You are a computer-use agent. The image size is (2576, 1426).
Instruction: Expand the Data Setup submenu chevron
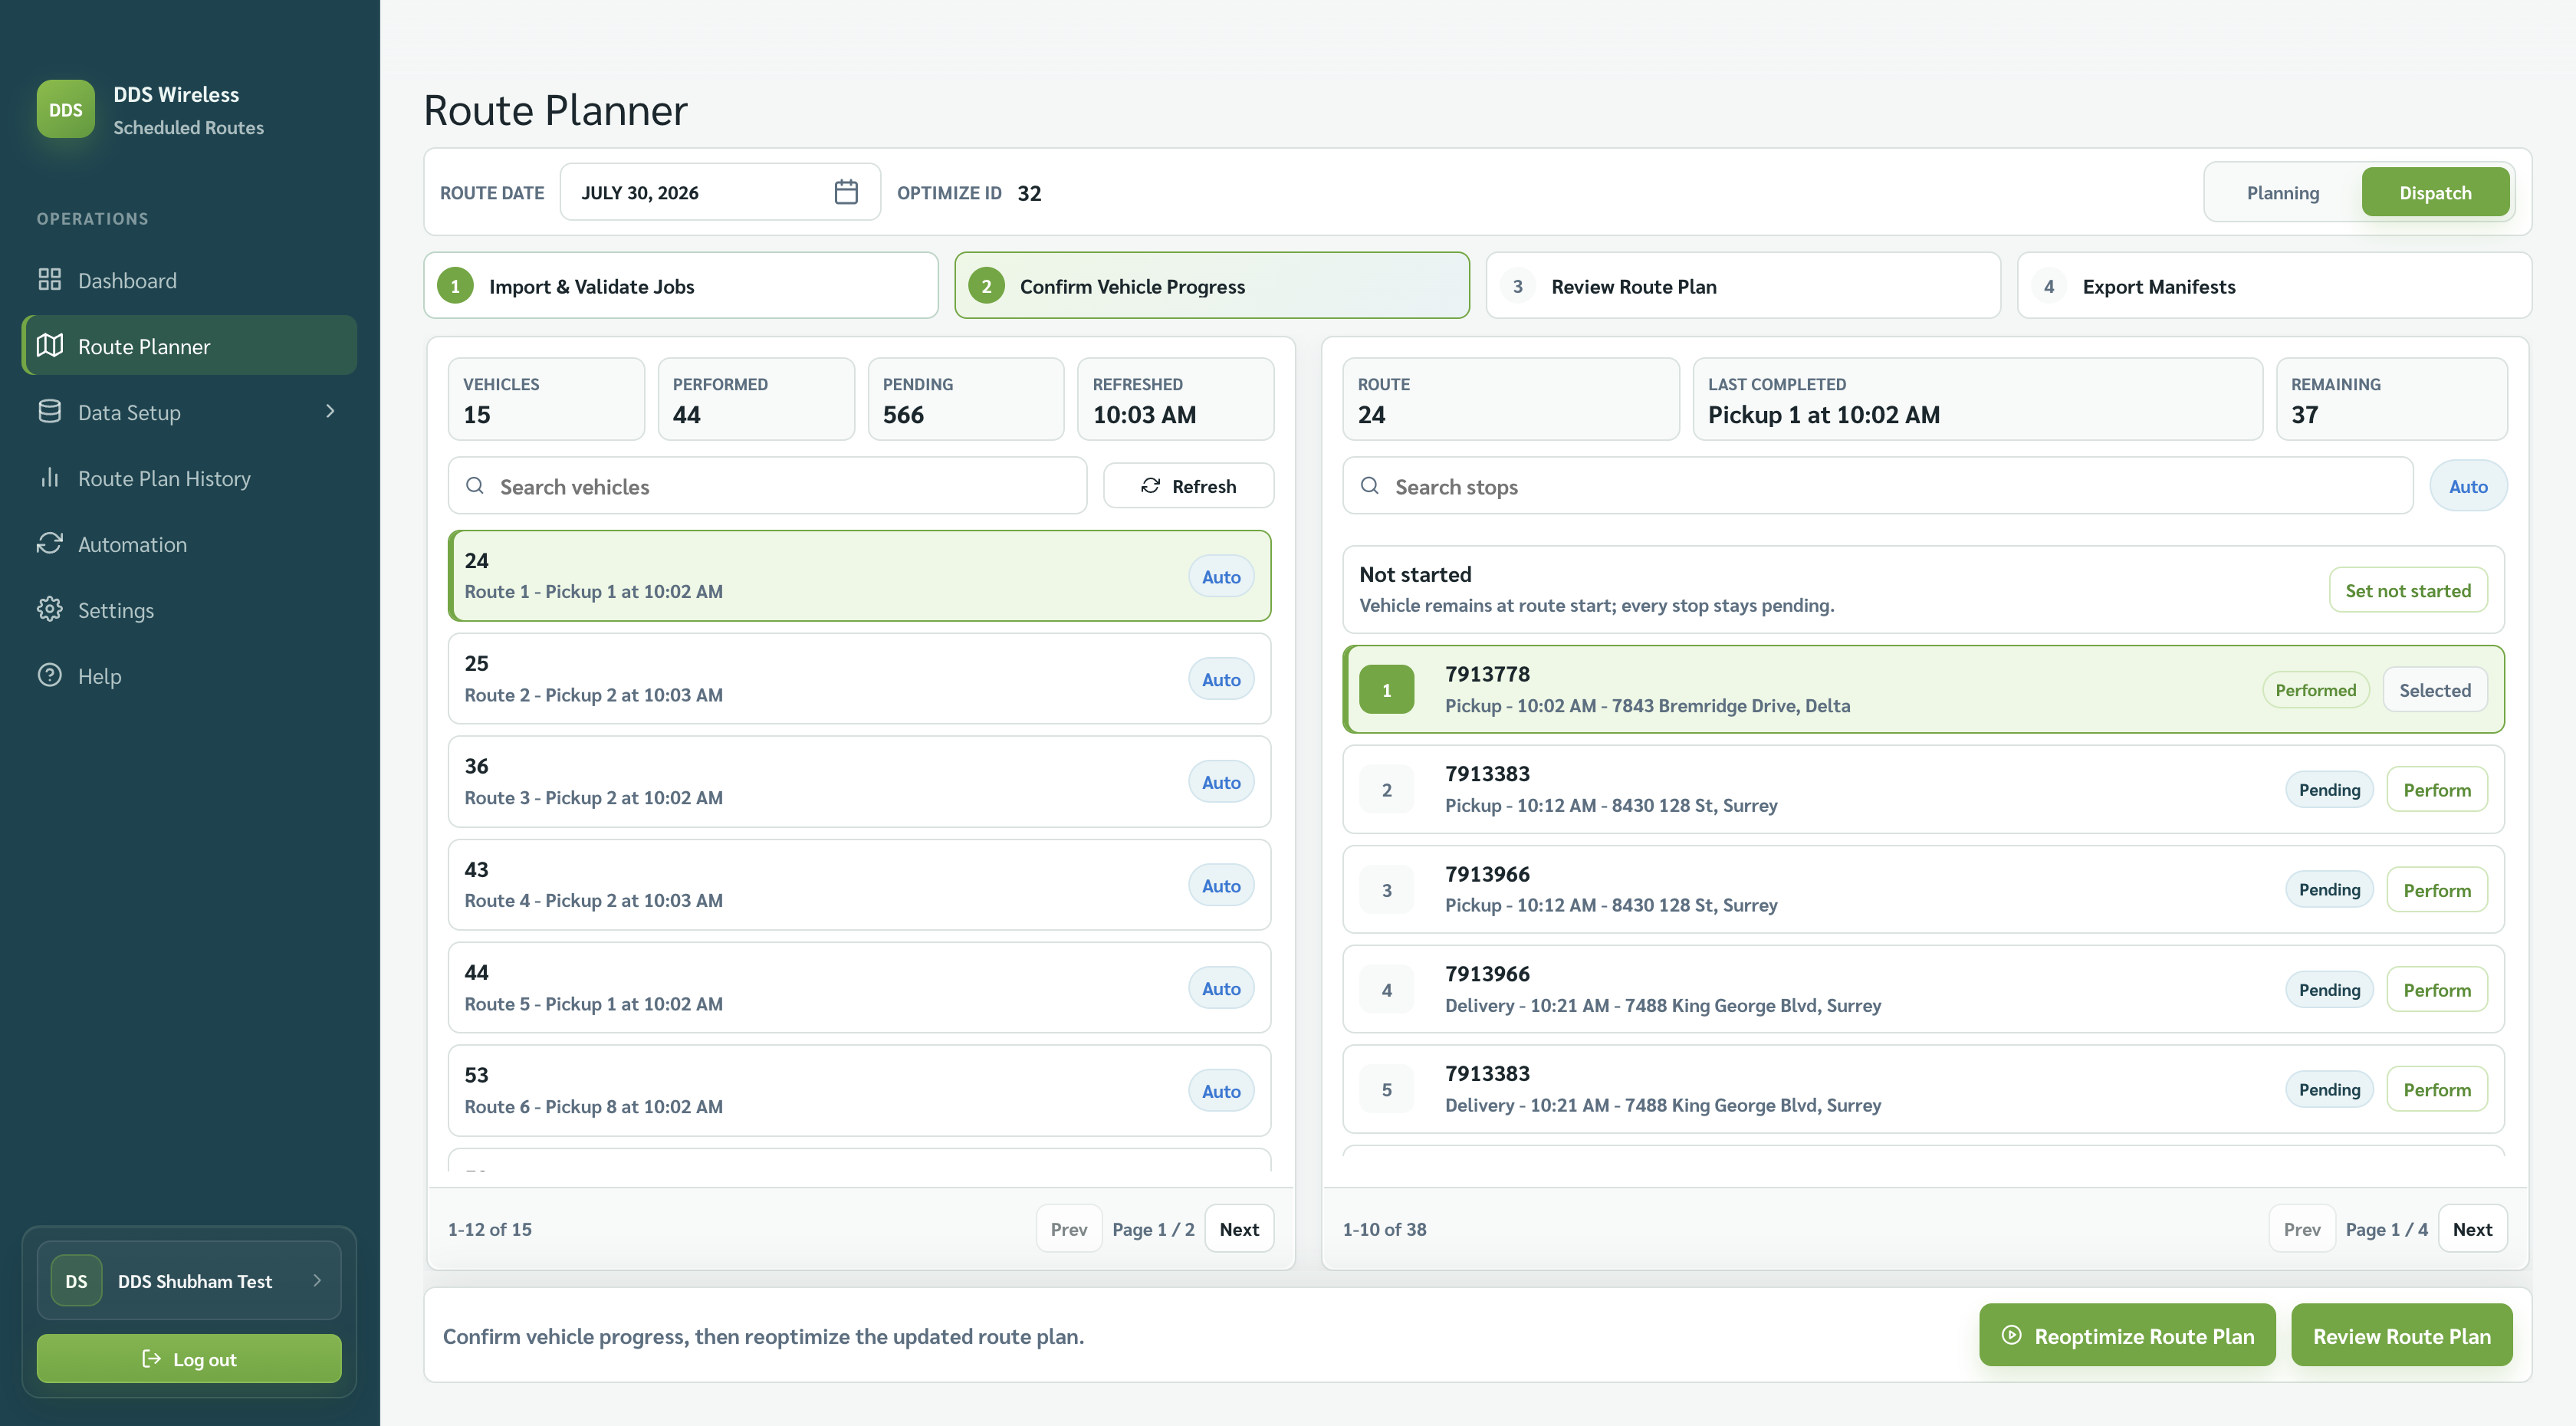330,412
